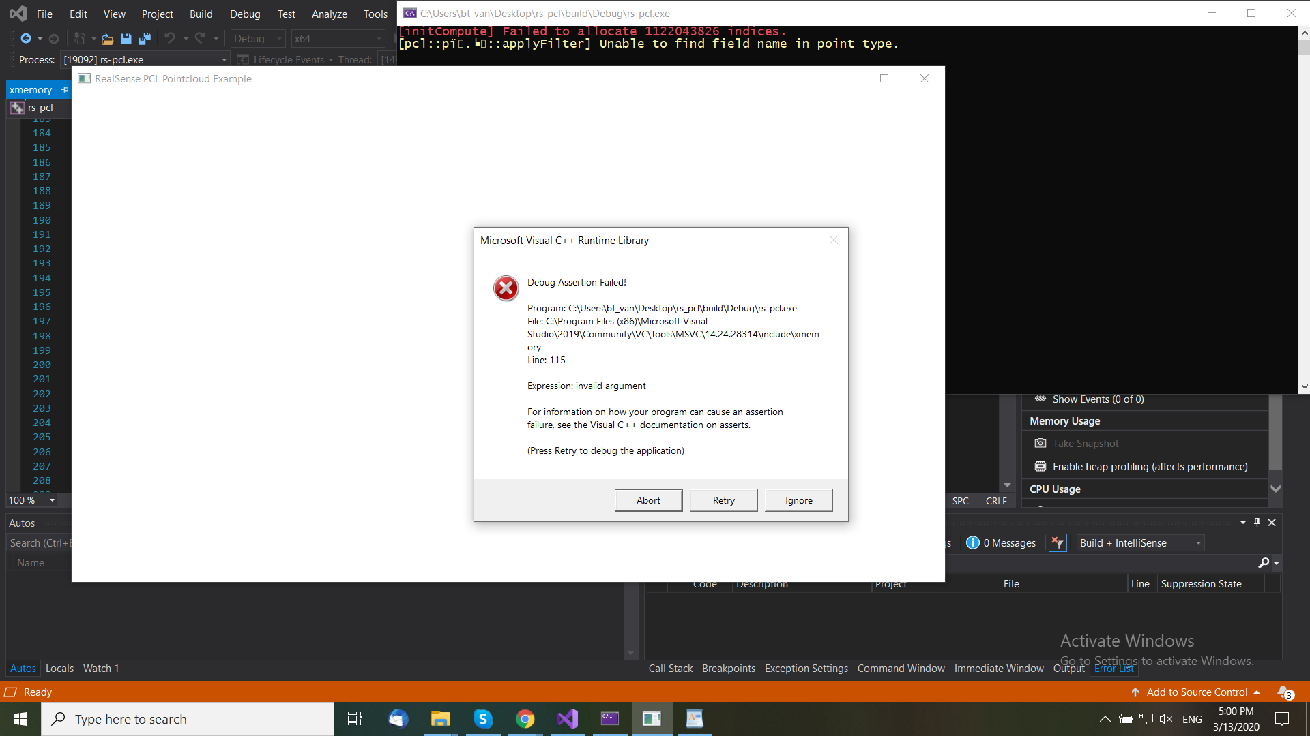This screenshot has width=1310, height=736.
Task: Select the Save icon in the toolbar
Action: pyautogui.click(x=126, y=38)
